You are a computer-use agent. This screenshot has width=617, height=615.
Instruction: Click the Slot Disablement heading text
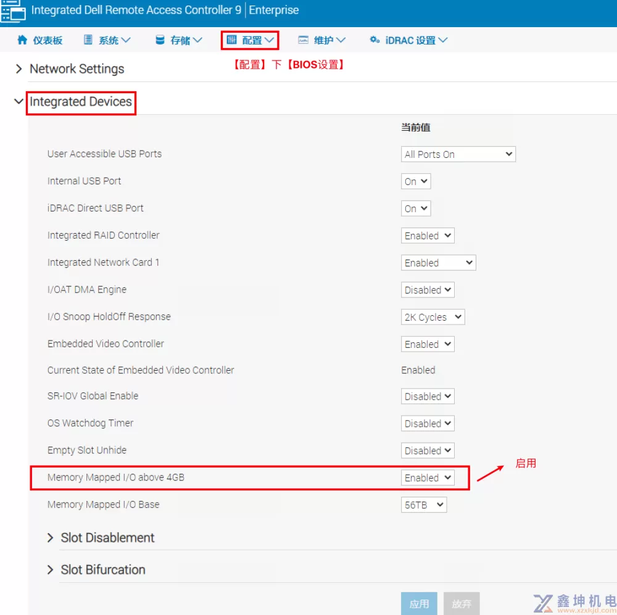[107, 537]
